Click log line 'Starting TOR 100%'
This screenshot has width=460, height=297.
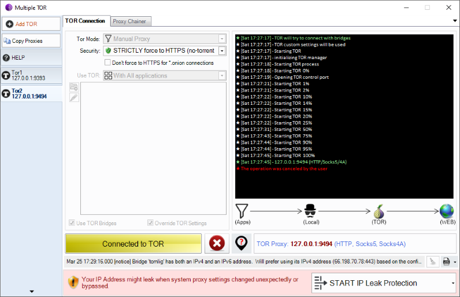coord(276,155)
